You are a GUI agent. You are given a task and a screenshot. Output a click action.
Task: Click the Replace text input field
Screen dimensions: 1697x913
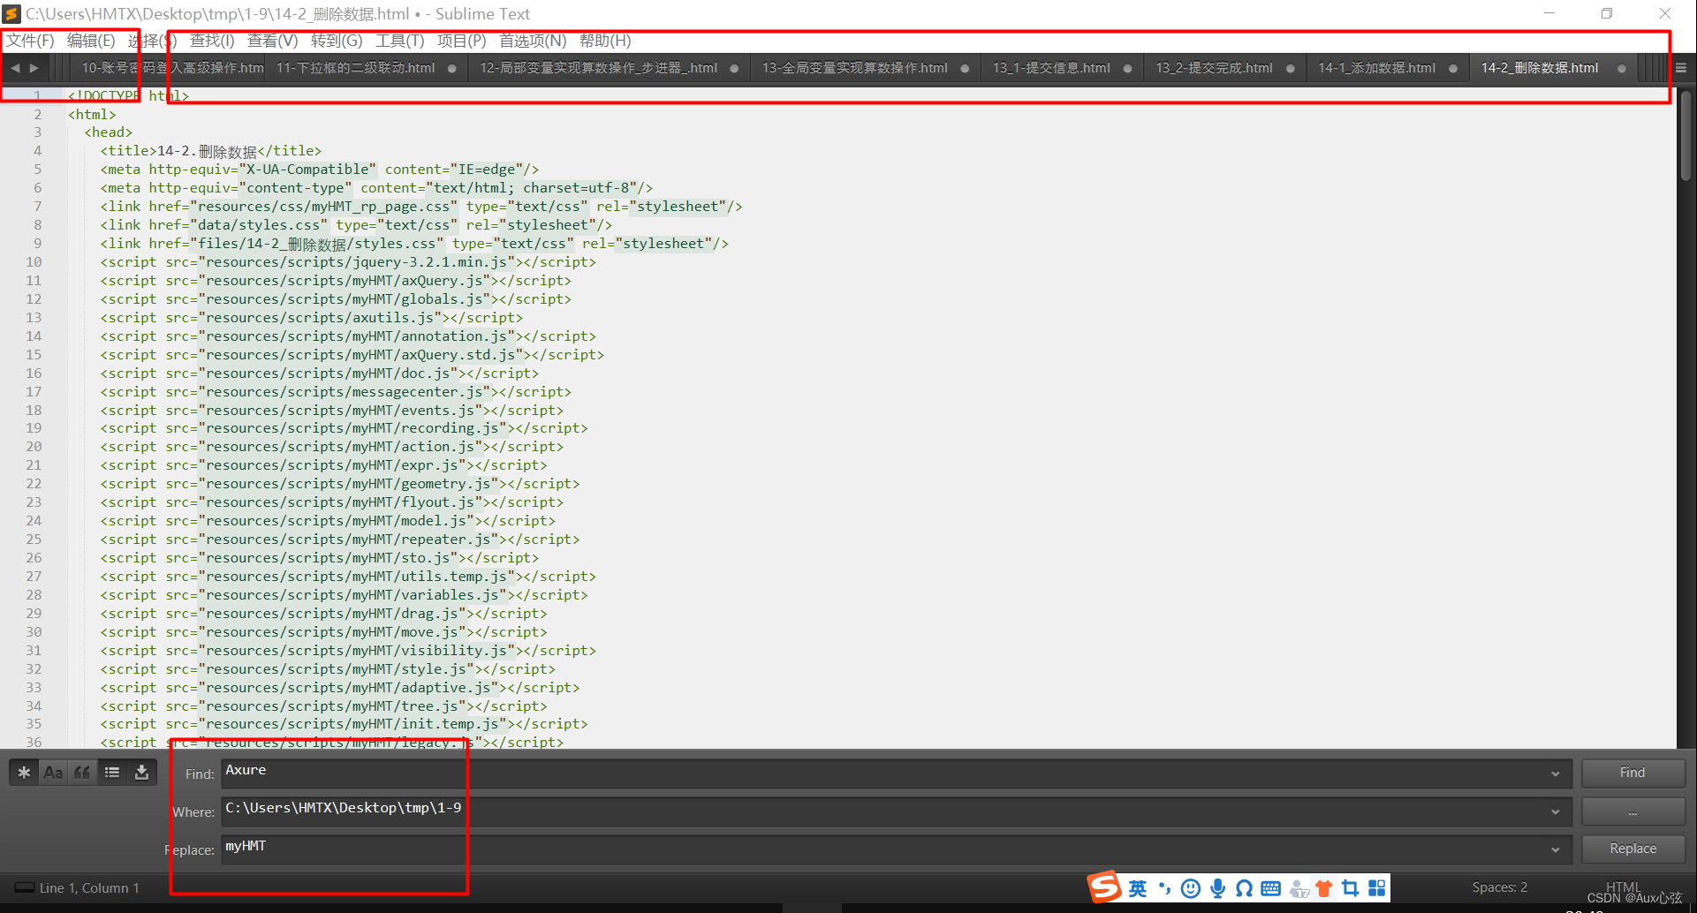pos(883,849)
